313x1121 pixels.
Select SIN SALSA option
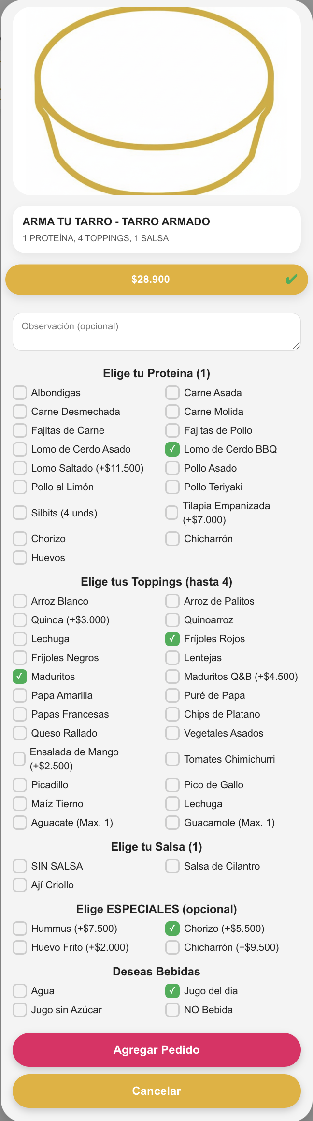click(x=19, y=866)
